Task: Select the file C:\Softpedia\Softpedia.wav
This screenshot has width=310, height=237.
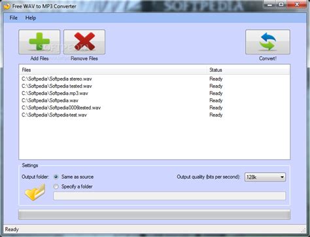Action: [x=50, y=100]
